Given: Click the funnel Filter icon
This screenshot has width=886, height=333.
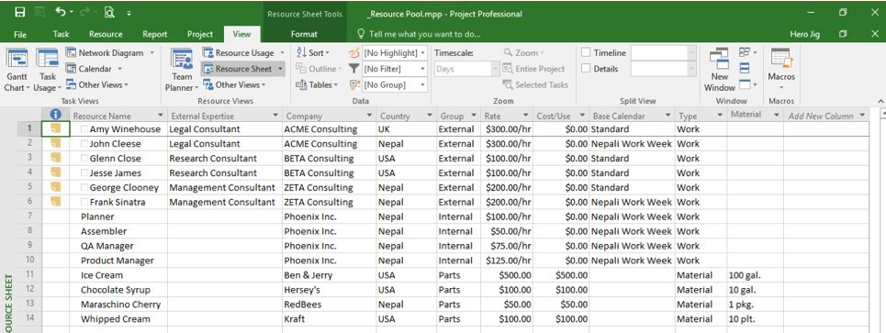Looking at the screenshot, I should 353,69.
